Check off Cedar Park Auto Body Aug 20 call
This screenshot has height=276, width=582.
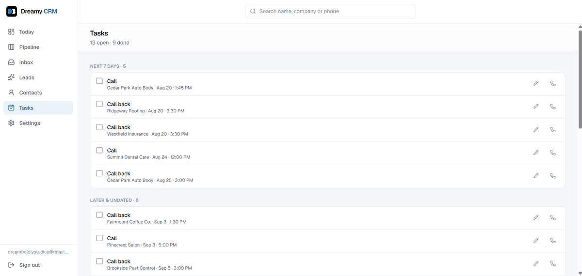(x=99, y=81)
